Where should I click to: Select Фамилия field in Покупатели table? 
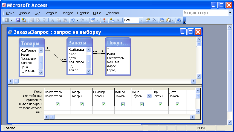tap(113, 62)
